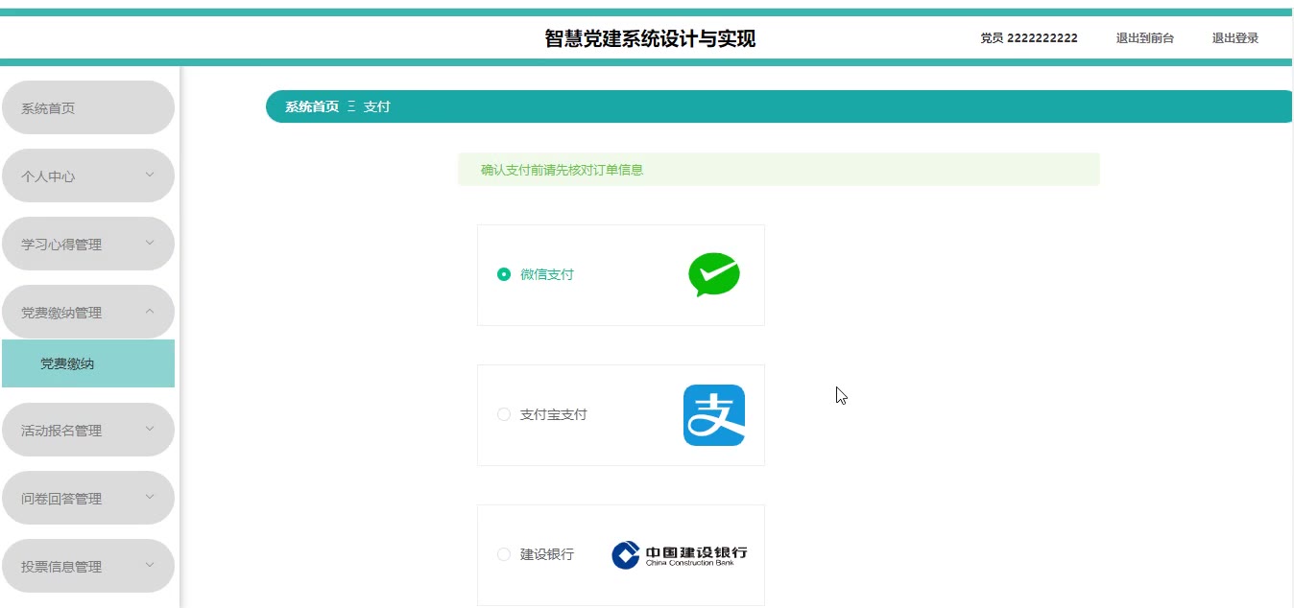Expand the 学习心得管理 chevron
The height and width of the screenshot is (608, 1294).
point(150,243)
